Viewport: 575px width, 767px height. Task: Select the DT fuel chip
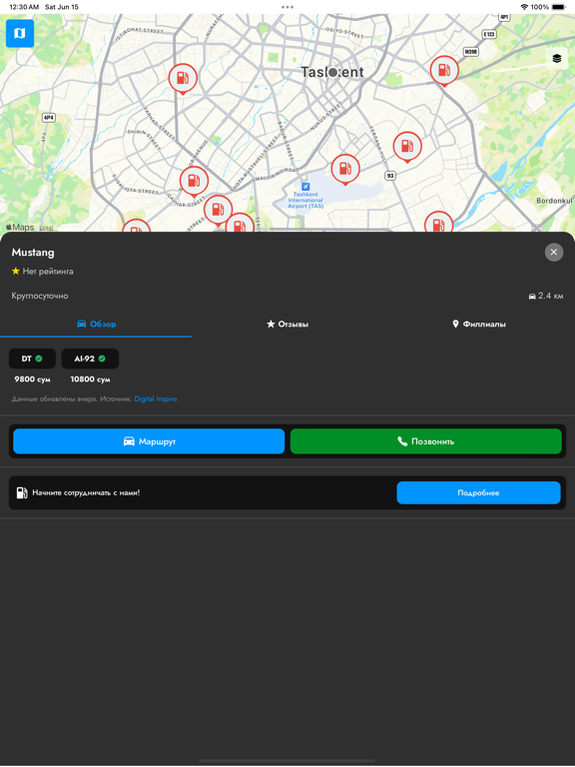coord(32,359)
